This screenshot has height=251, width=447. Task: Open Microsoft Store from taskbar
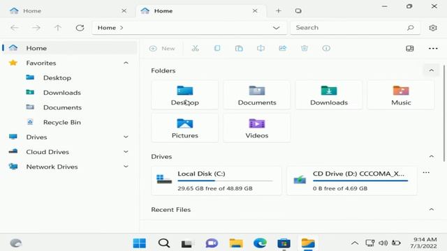click(x=284, y=243)
